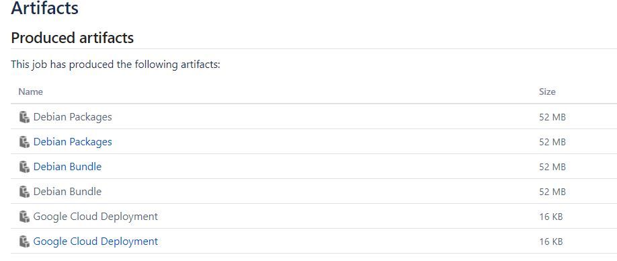The width and height of the screenshot is (617, 261).
Task: Open the blue Google Cloud Deployment link
Action: click(x=95, y=241)
